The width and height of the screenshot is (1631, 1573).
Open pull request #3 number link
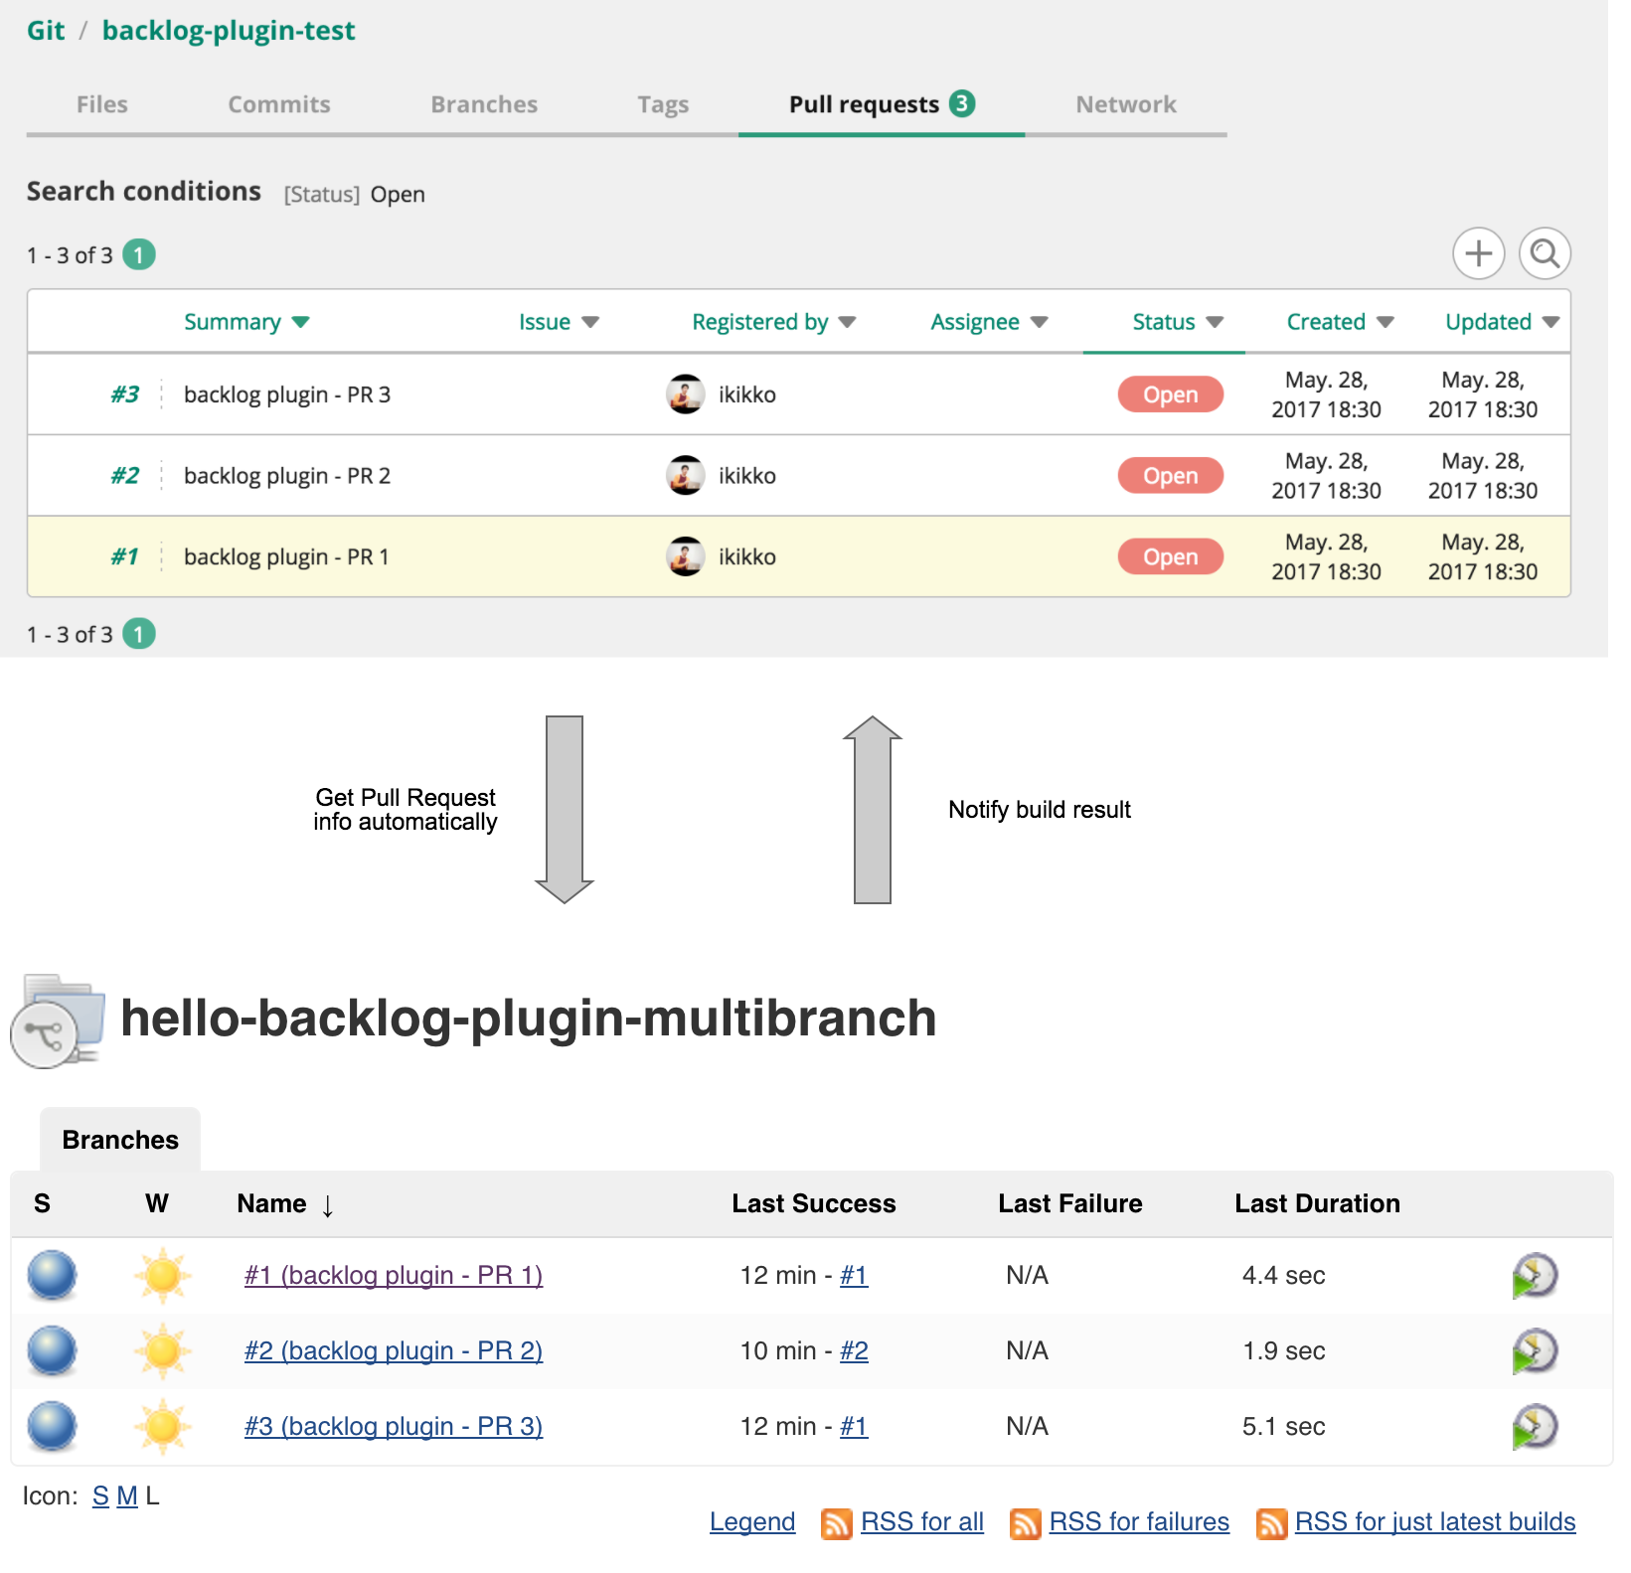124,394
